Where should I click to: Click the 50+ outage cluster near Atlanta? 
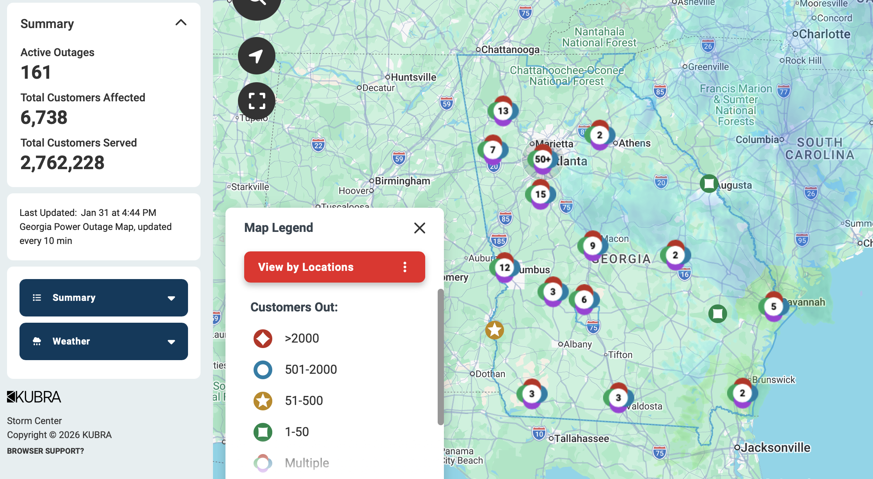[x=542, y=159]
